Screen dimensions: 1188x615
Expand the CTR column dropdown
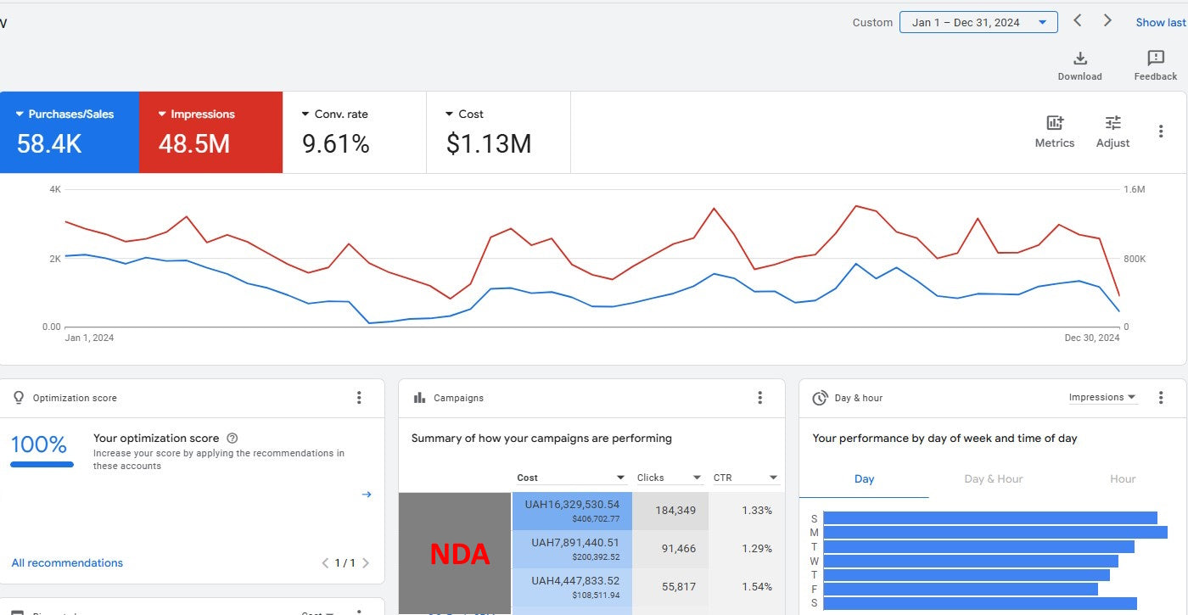pos(773,478)
